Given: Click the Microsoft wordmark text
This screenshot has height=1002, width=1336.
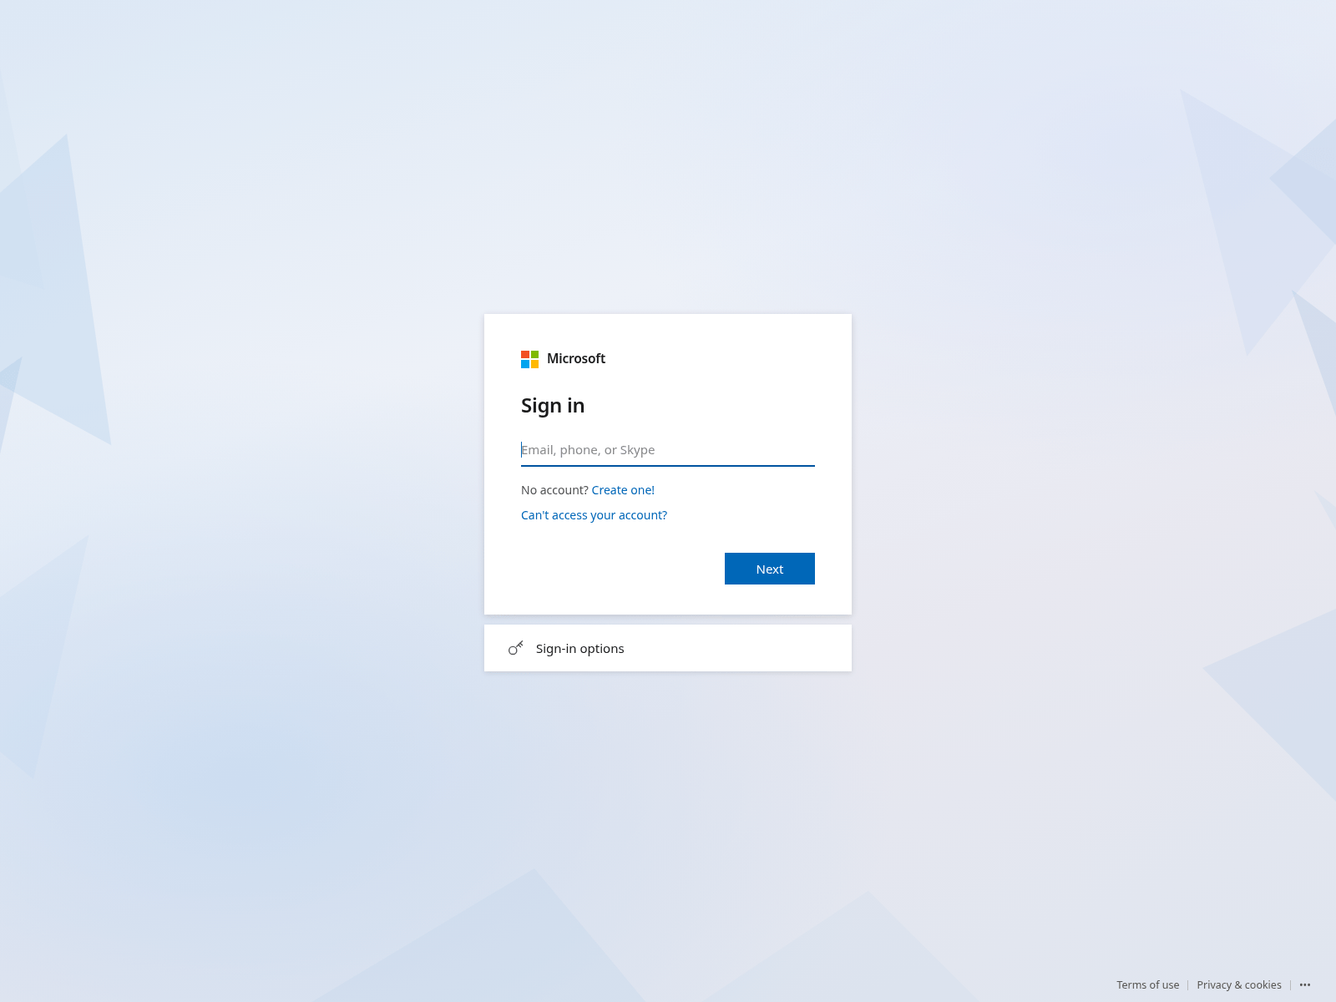Looking at the screenshot, I should coord(576,359).
